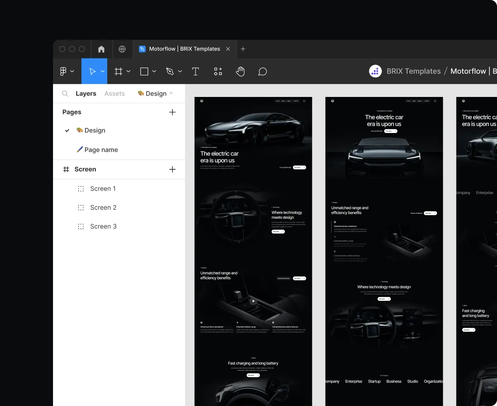497x406 pixels.
Task: Open BRIX Templates from the breadcrumb
Action: 413,71
